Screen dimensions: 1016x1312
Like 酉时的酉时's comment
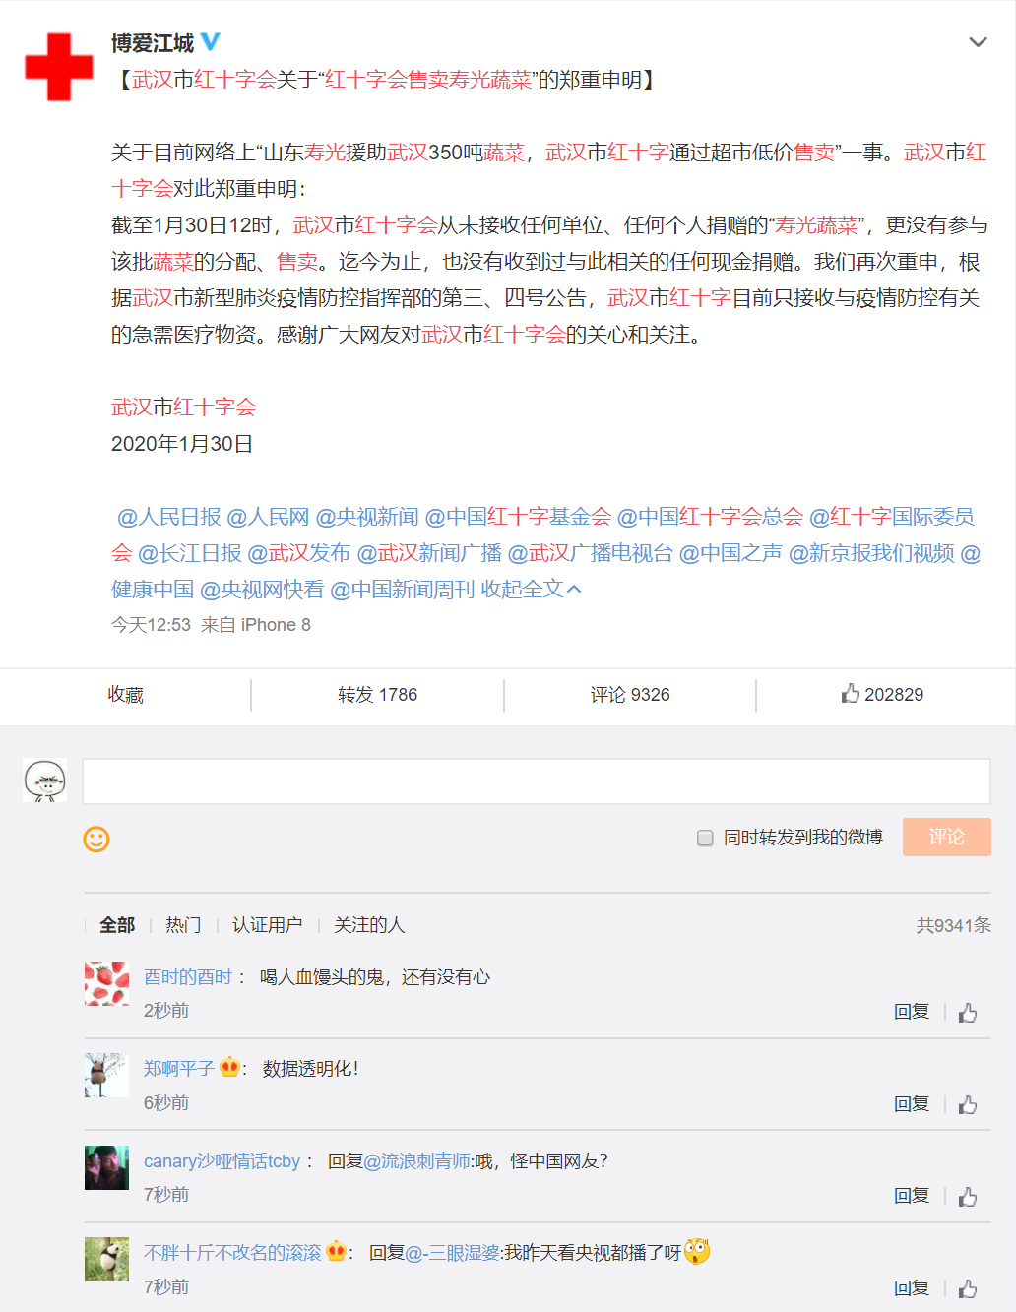click(968, 1012)
